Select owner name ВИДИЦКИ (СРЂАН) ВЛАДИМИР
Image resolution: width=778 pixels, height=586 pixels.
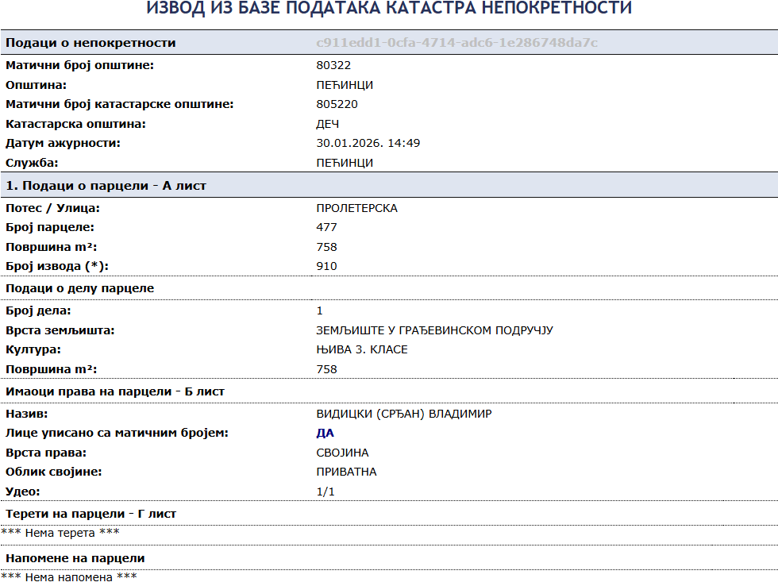(x=404, y=414)
